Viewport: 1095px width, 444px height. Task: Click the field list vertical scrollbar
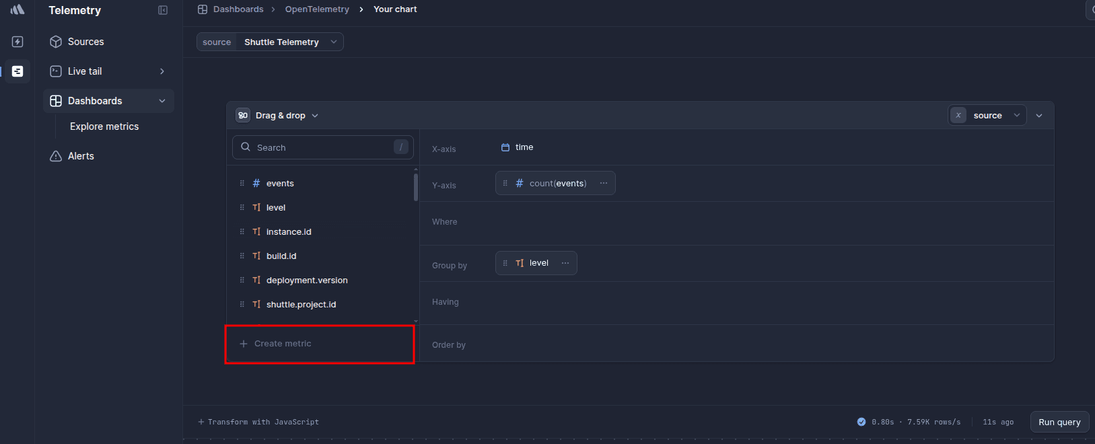[x=416, y=187]
